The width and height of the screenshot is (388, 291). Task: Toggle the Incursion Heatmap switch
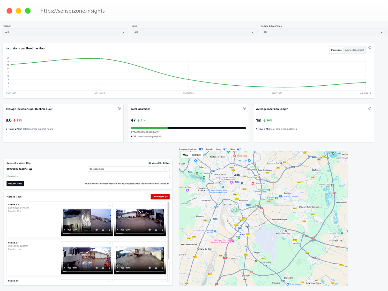tap(201, 149)
